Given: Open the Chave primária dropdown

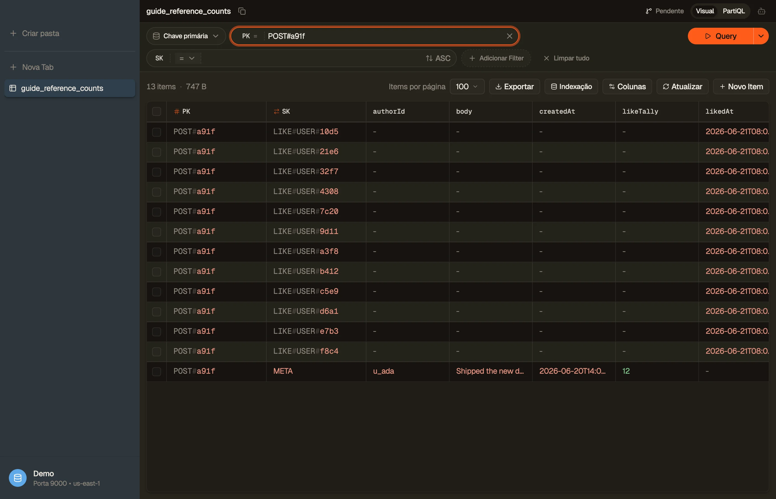Looking at the screenshot, I should (x=186, y=36).
